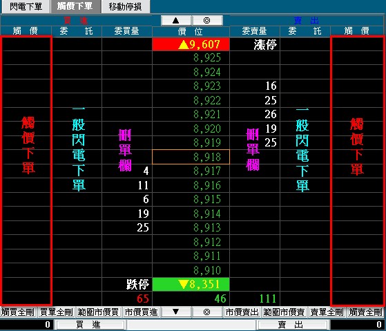Click 觸買全刪 button
This screenshot has width=386, height=331.
pyautogui.click(x=18, y=312)
